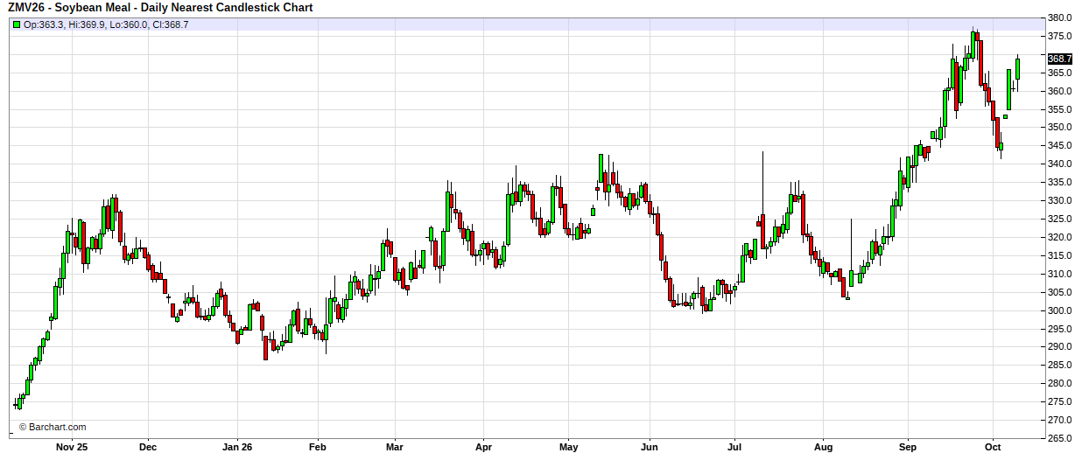Click the 'Jul' date axis label

(734, 447)
